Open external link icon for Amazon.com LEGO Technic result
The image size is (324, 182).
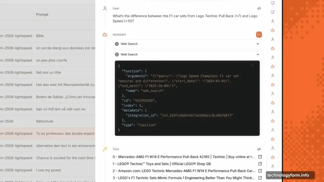(260, 171)
